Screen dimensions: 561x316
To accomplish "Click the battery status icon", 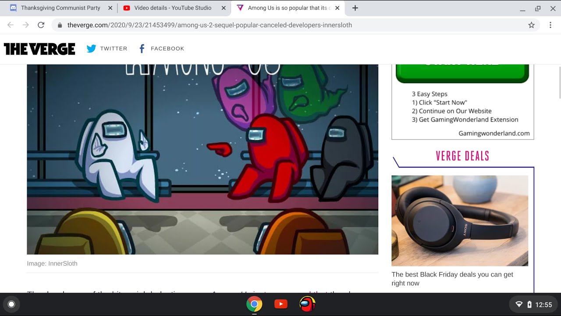I will tap(529, 305).
